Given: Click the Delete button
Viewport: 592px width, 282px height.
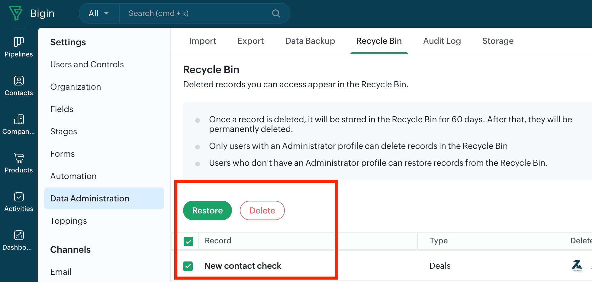Looking at the screenshot, I should coord(262,210).
